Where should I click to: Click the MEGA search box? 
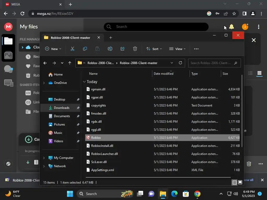[x=156, y=27]
